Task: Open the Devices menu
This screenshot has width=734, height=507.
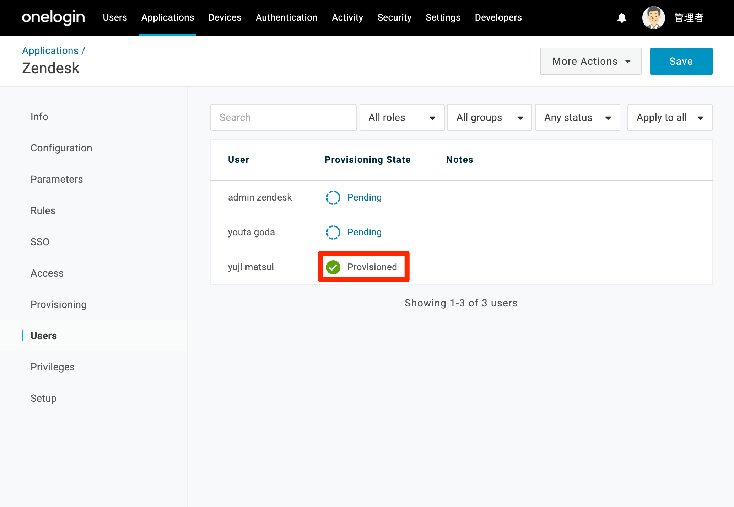Action: pyautogui.click(x=225, y=17)
